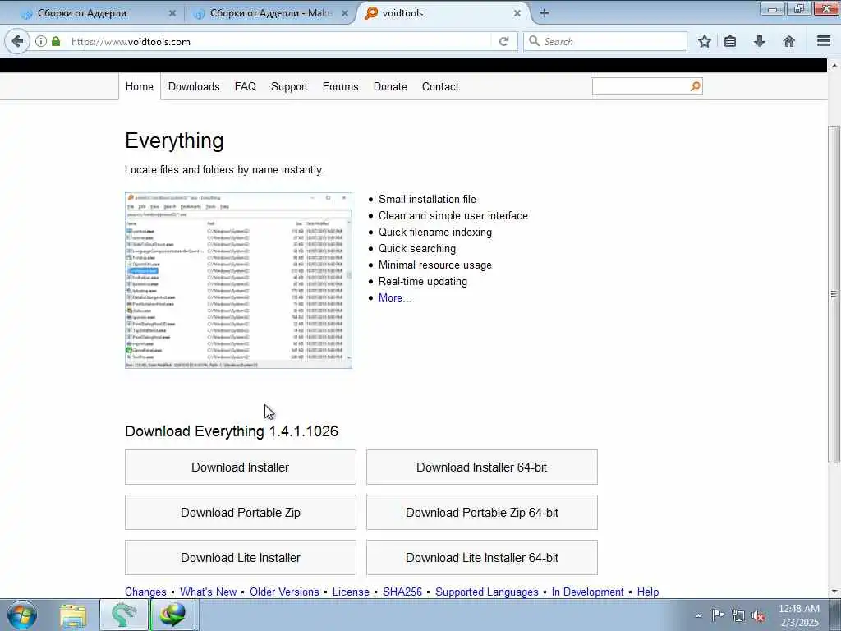Focus the site search input field
Image resolution: width=841 pixels, height=631 pixels.
click(641, 86)
